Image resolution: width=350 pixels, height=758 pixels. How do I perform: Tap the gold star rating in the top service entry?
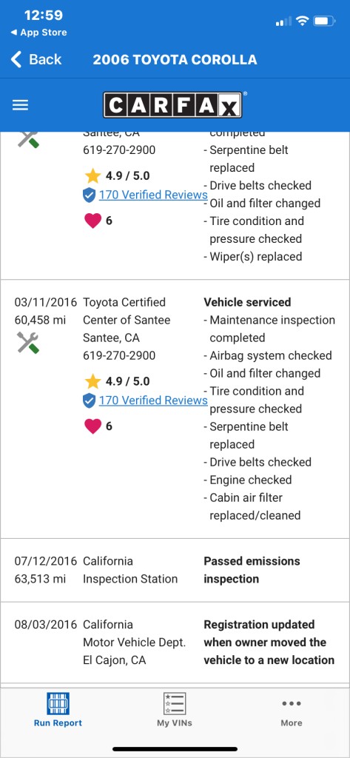(x=92, y=175)
